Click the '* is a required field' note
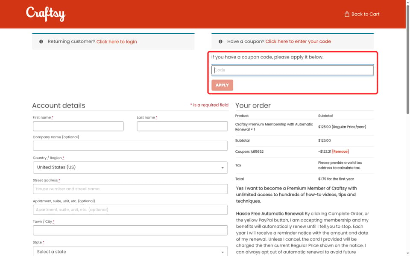Viewport: 410px width, 256px height. 209,105
